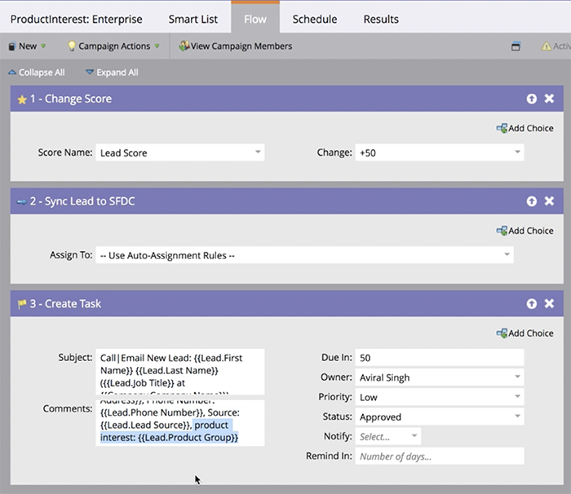Select the Flow tab
This screenshot has height=494, width=571.
pos(255,19)
